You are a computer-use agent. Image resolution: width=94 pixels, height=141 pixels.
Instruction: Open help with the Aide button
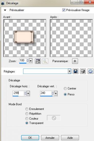point(70,138)
